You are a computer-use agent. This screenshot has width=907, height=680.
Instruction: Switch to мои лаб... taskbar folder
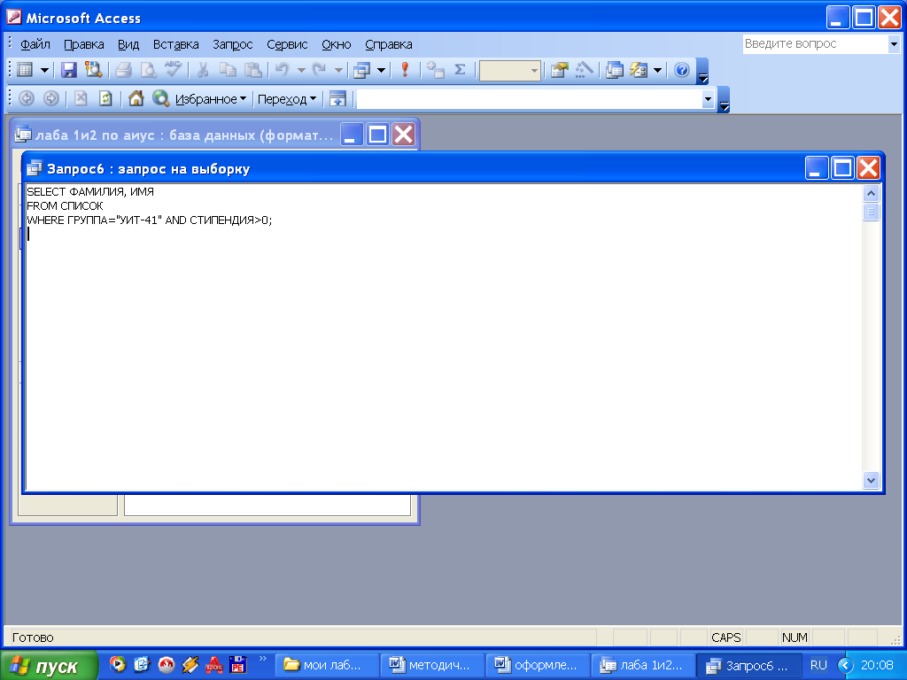(x=327, y=666)
